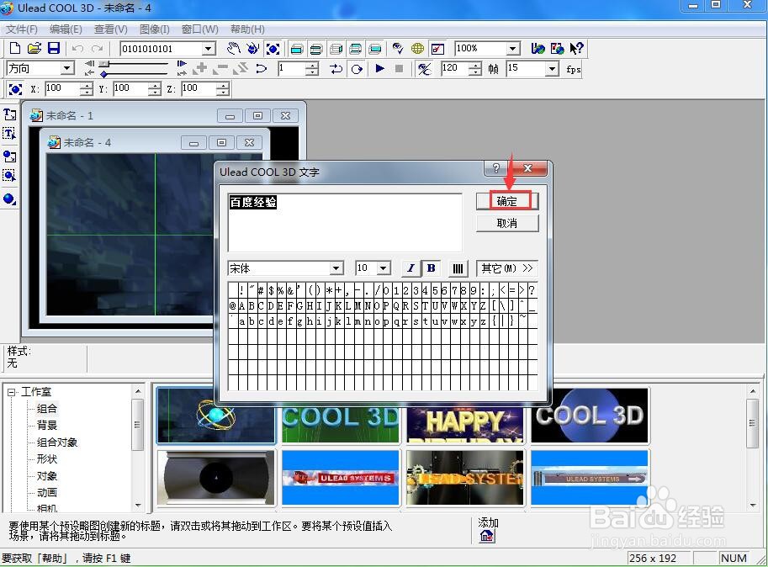Screen dimensions: 768x567
Task: Select 背景 in the studio tree
Action: click(x=46, y=425)
